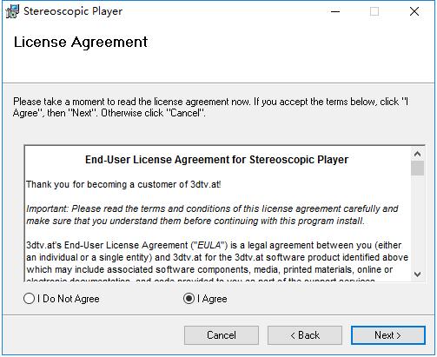Viewport: 437px width, 357px height.
Task: Click the italic "EULA" word in license text
Action: tap(209, 245)
